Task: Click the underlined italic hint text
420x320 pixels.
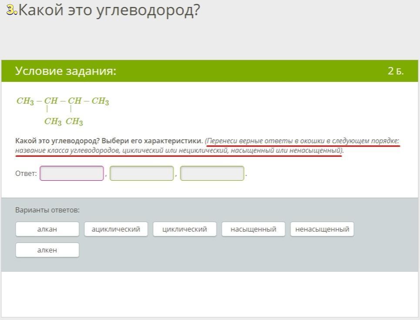Action: pyautogui.click(x=207, y=145)
